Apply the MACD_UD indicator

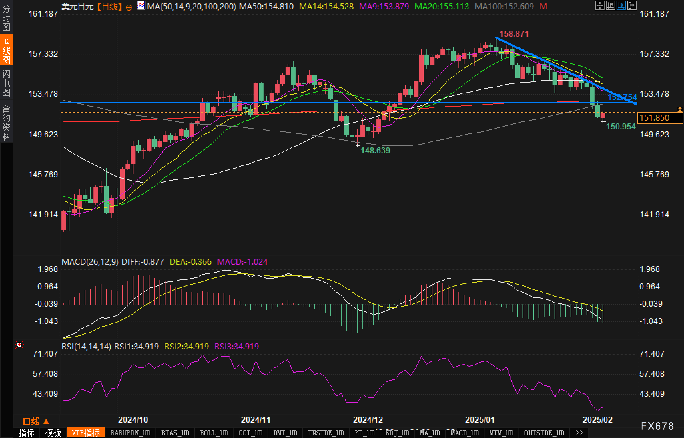click(x=464, y=433)
